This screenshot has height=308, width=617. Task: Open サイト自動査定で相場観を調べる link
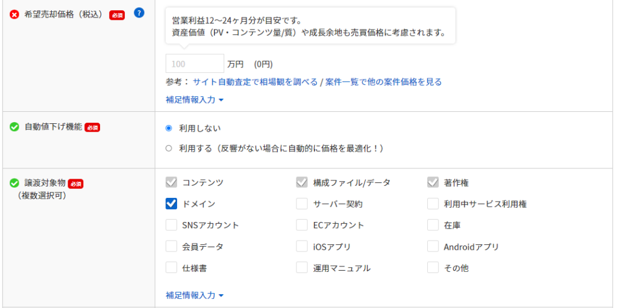point(255,82)
